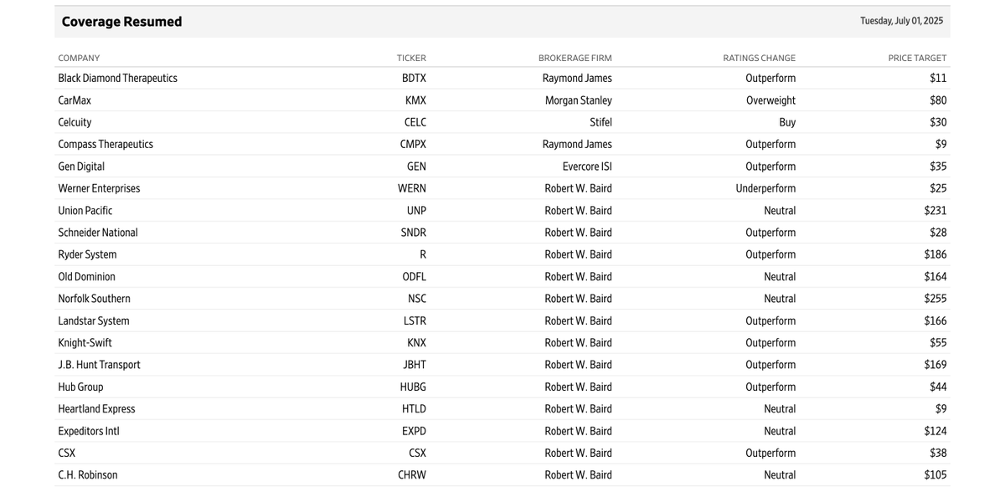This screenshot has width=1005, height=492.
Task: Click the CELC ticker
Action: tap(415, 122)
